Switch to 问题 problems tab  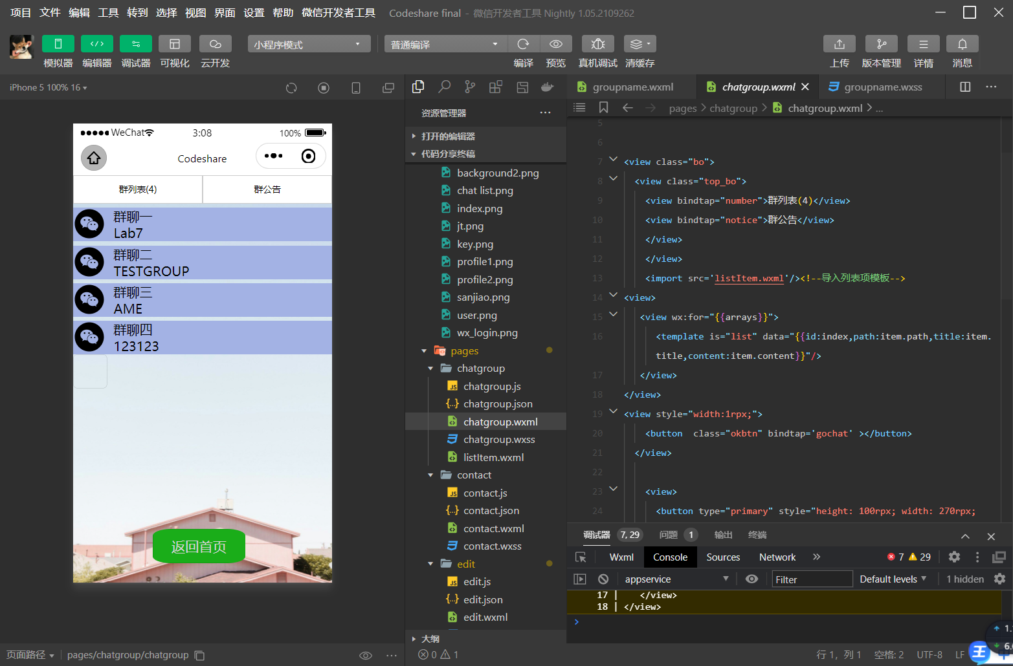pyautogui.click(x=668, y=535)
